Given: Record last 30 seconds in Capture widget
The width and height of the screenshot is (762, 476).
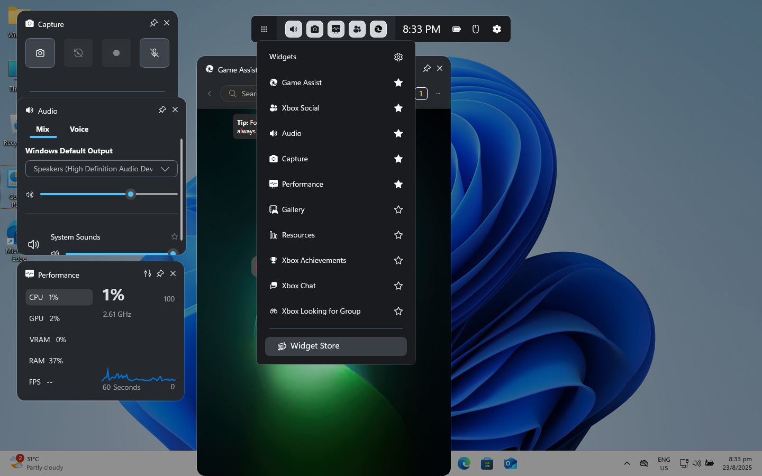Looking at the screenshot, I should pos(78,53).
